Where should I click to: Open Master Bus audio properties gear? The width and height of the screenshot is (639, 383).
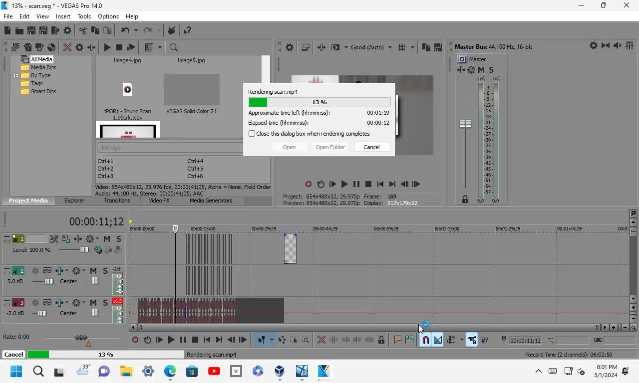pos(593,45)
